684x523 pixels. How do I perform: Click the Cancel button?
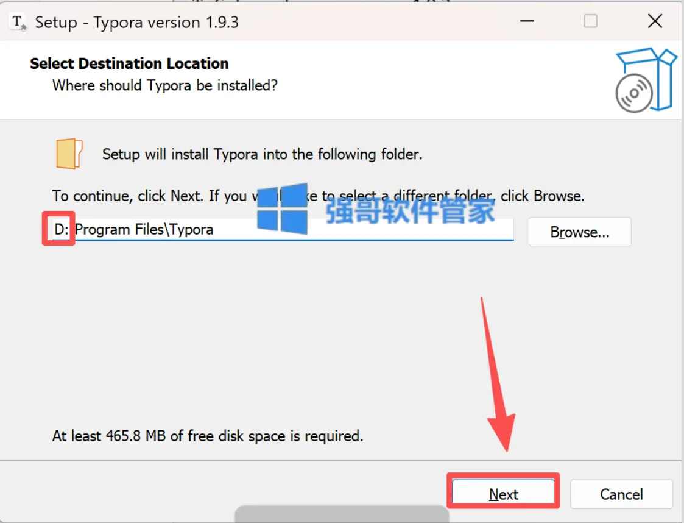(621, 494)
